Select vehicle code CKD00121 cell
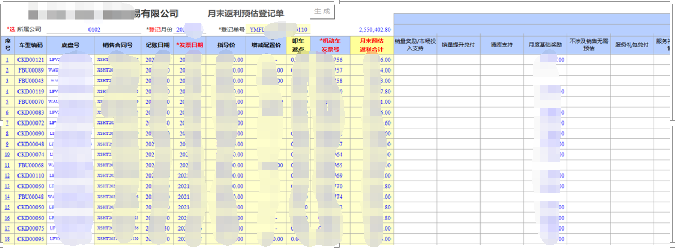The image size is (675, 248). pyautogui.click(x=31, y=60)
